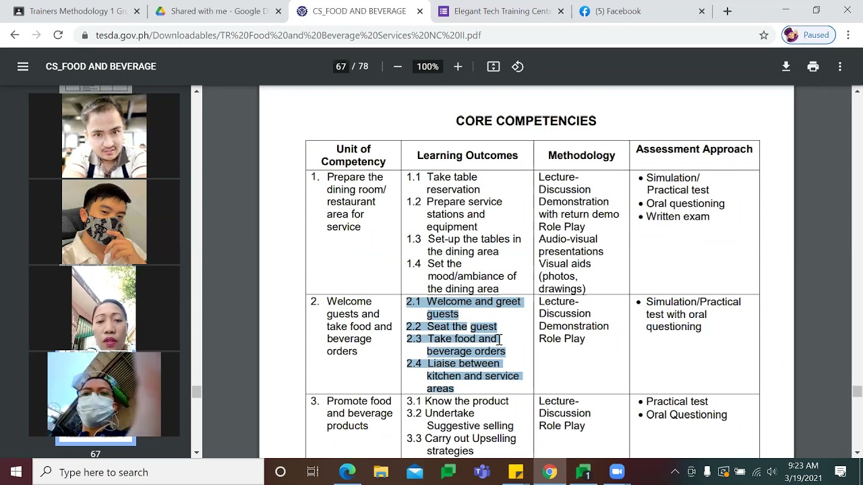Zoom out the PDF with minus button
This screenshot has height=485, width=863.
398,67
